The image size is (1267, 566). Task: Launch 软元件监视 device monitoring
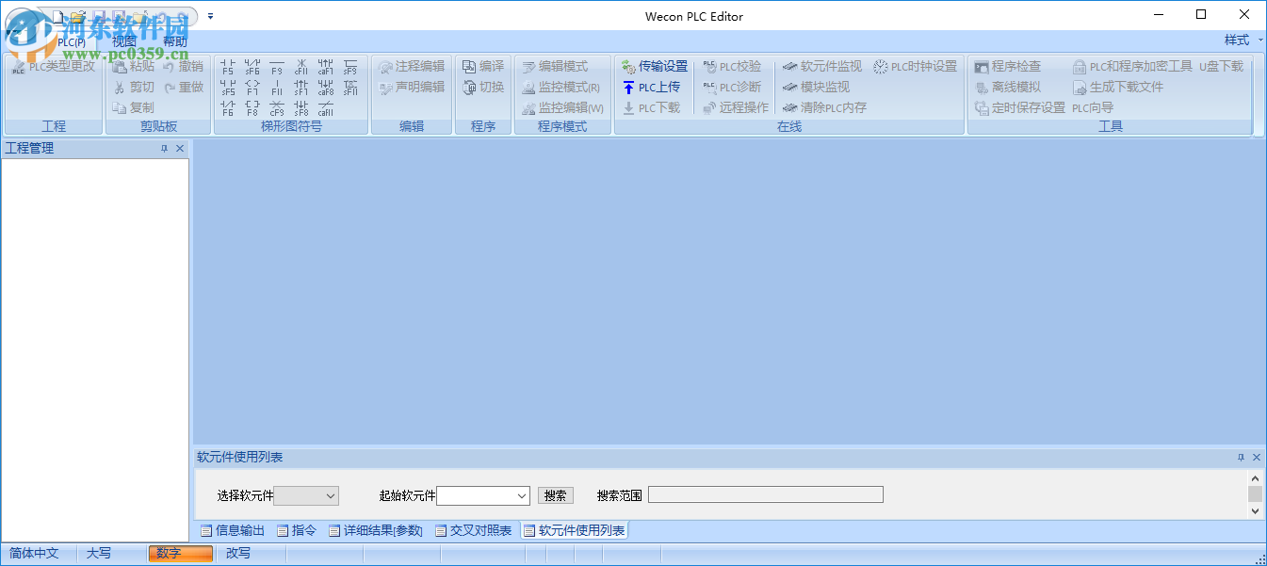pyautogui.click(x=821, y=65)
